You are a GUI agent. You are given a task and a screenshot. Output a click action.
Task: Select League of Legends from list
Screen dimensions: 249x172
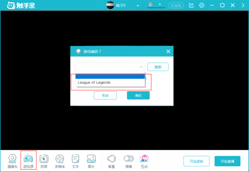[x=110, y=82]
